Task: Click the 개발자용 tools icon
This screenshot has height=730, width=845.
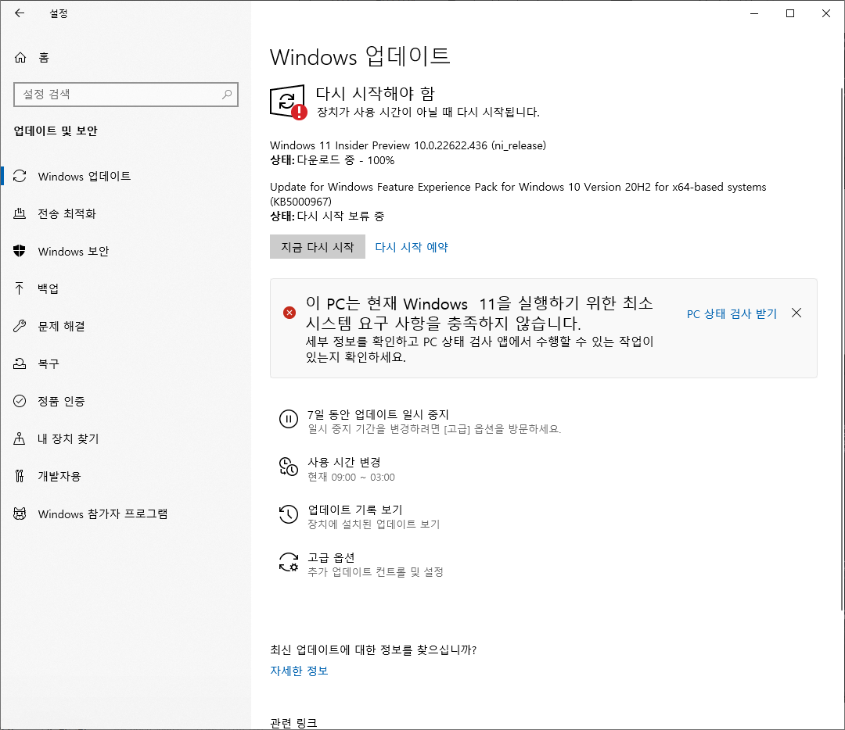Action: coord(20,476)
